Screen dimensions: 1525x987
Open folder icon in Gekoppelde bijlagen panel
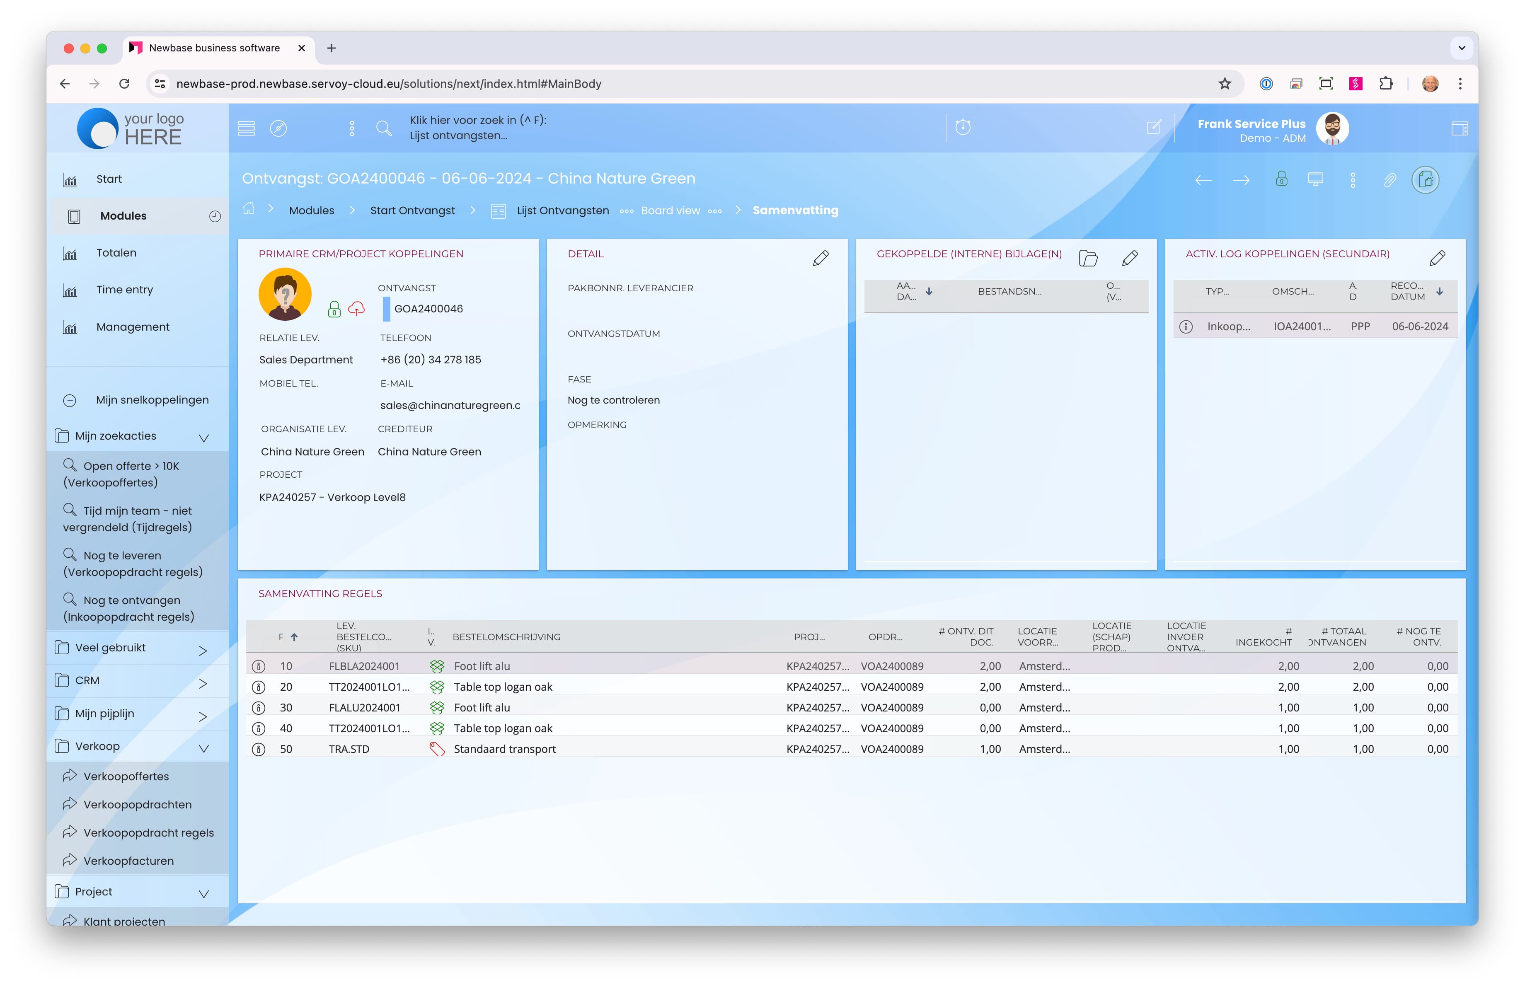(x=1088, y=258)
